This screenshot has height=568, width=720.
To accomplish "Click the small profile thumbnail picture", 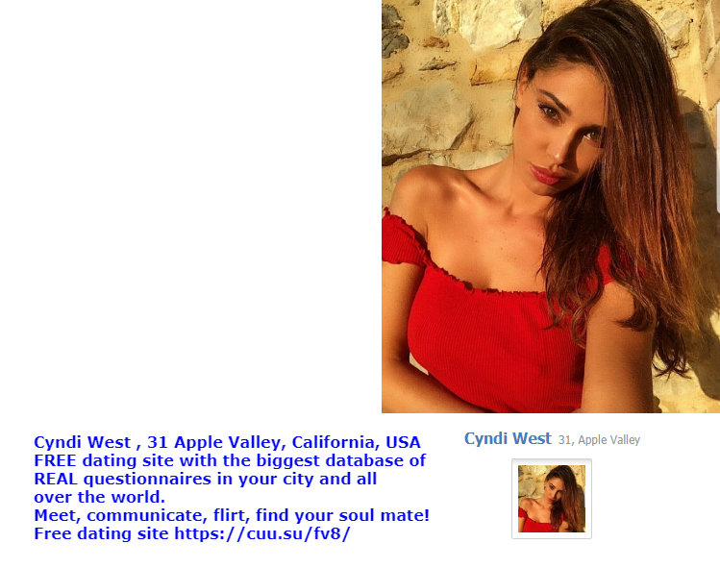I will (552, 499).
